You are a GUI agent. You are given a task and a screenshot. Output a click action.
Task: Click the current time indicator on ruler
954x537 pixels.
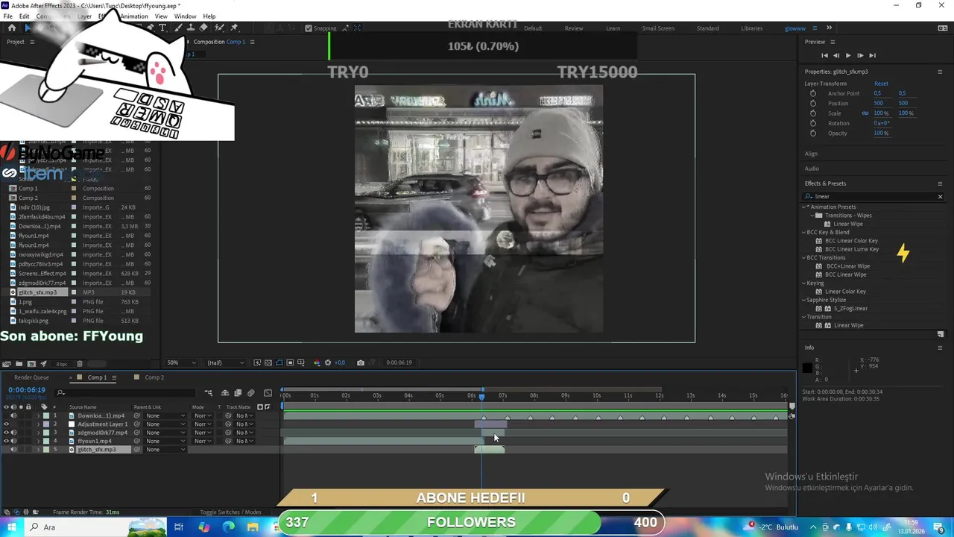click(482, 396)
